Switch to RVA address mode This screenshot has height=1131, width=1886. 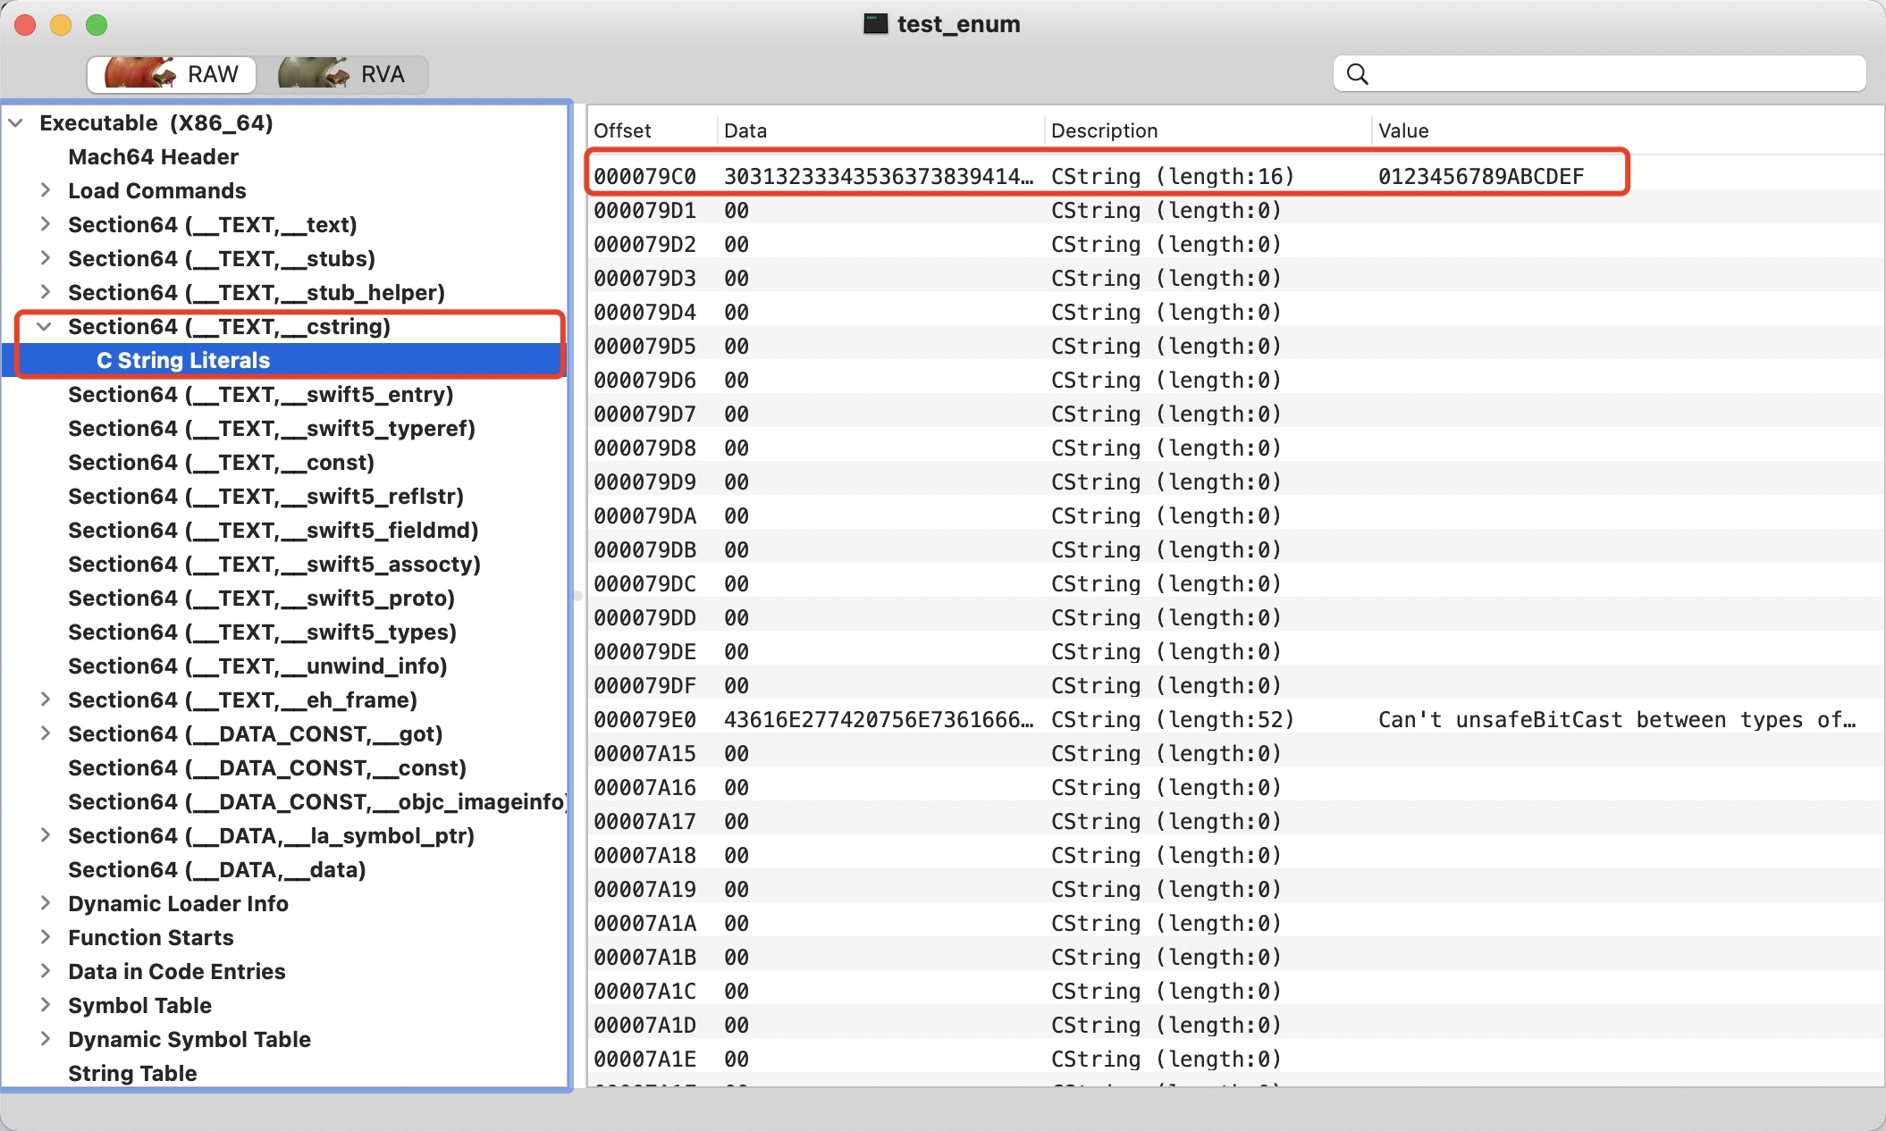343,74
